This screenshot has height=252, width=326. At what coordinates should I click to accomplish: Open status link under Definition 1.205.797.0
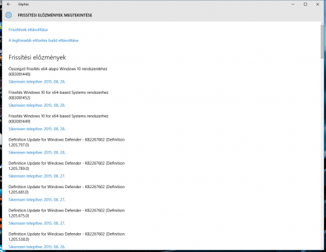tap(37, 152)
